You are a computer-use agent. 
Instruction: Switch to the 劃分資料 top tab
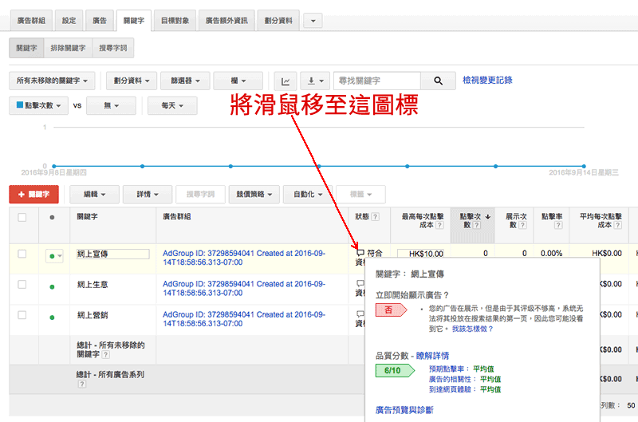pyautogui.click(x=278, y=21)
